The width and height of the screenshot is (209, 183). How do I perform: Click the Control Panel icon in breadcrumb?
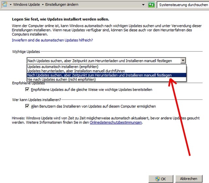4,4
